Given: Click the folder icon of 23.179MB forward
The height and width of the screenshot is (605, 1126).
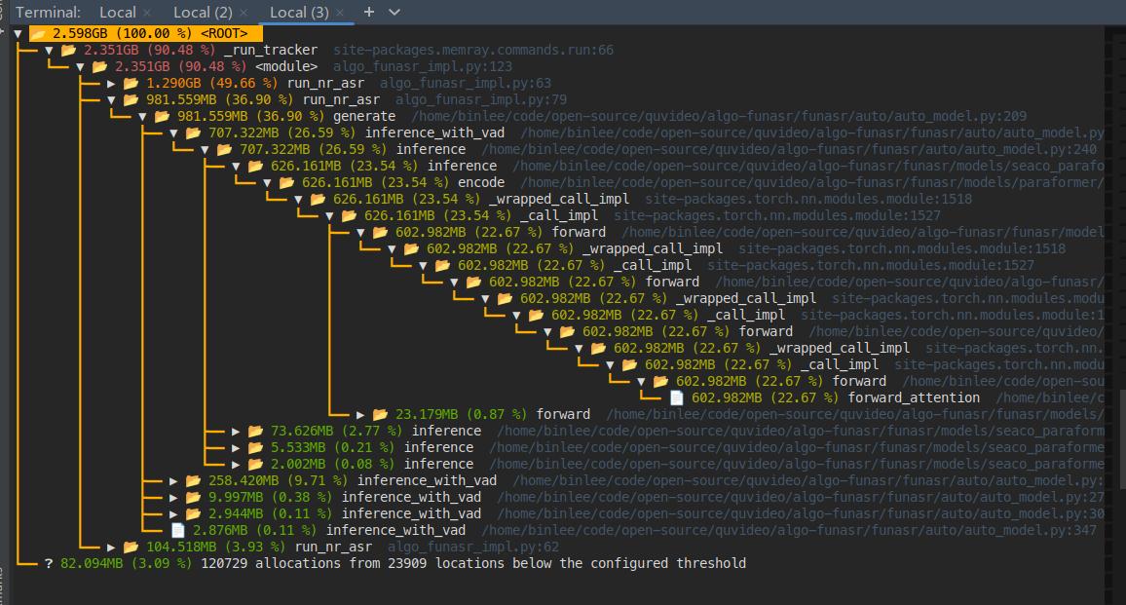Looking at the screenshot, I should 380,415.
